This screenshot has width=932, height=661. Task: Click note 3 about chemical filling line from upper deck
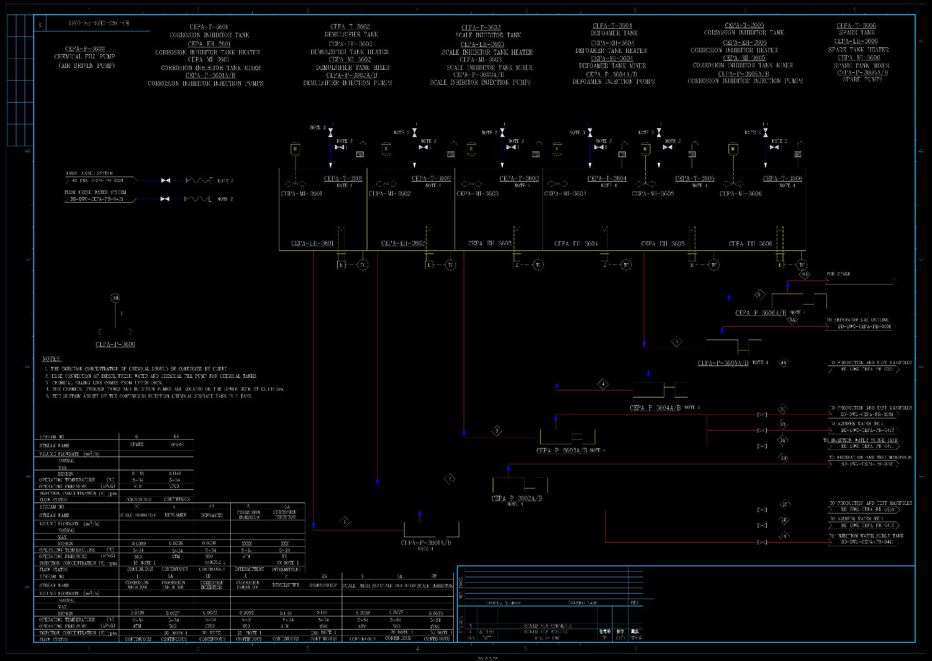[104, 383]
